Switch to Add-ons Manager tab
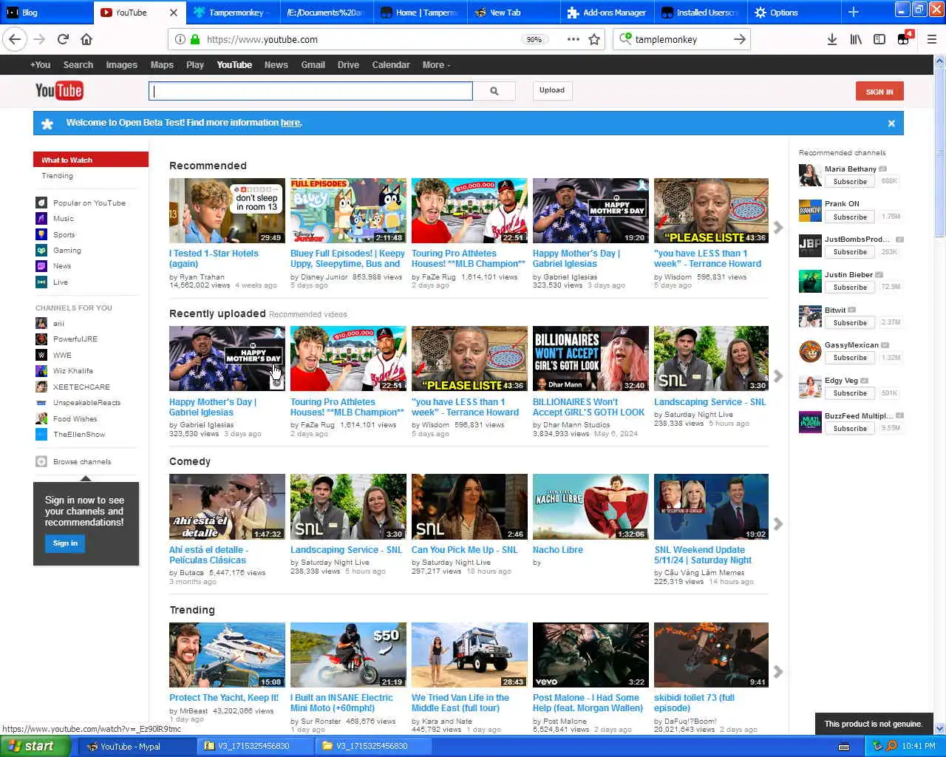The height and width of the screenshot is (757, 946). pyautogui.click(x=608, y=13)
